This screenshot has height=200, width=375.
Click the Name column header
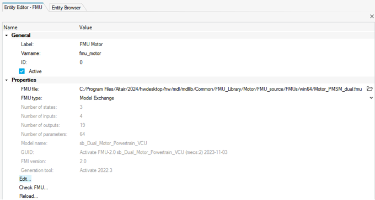10,27
